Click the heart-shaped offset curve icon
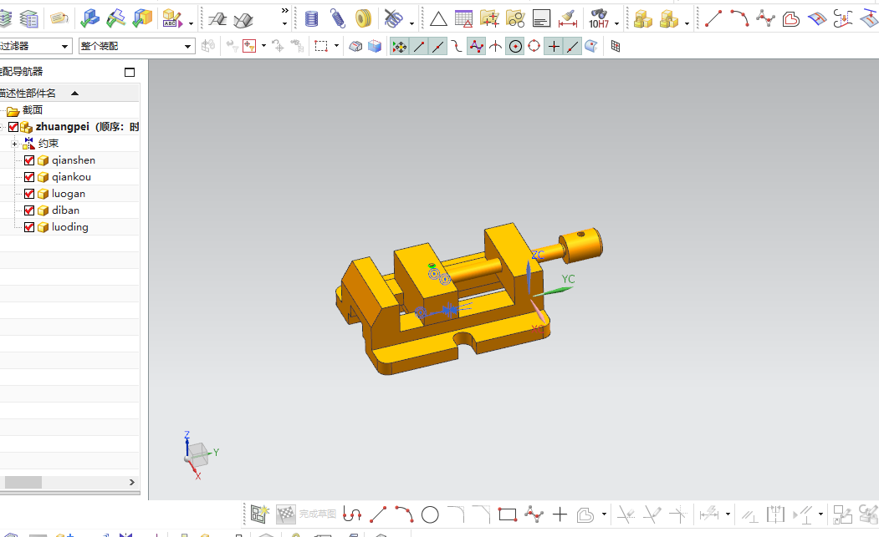The width and height of the screenshot is (879, 537). pyautogui.click(x=791, y=19)
